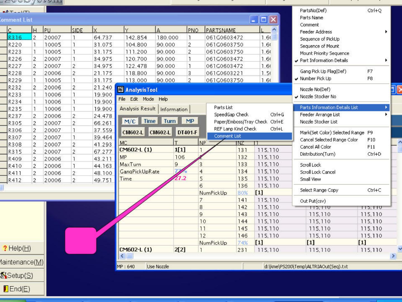Click the Setup(S) tools icon
402x302 pixels.
pos(3,276)
